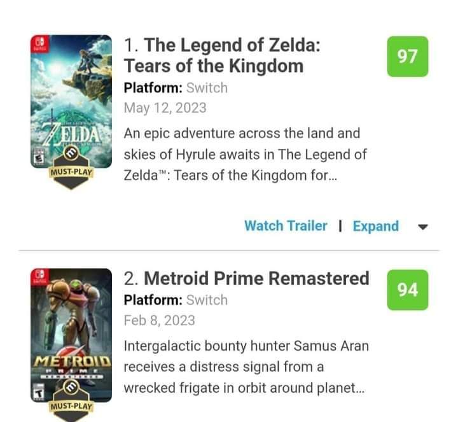Watch Trailer for Tears of the Kingdom
Image resolution: width=458 pixels, height=422 pixels.
[x=286, y=225]
